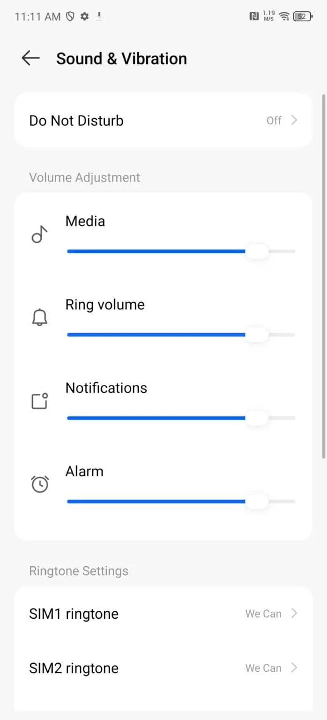Tap the shield icon in status bar
This screenshot has width=327, height=720.
(x=70, y=17)
